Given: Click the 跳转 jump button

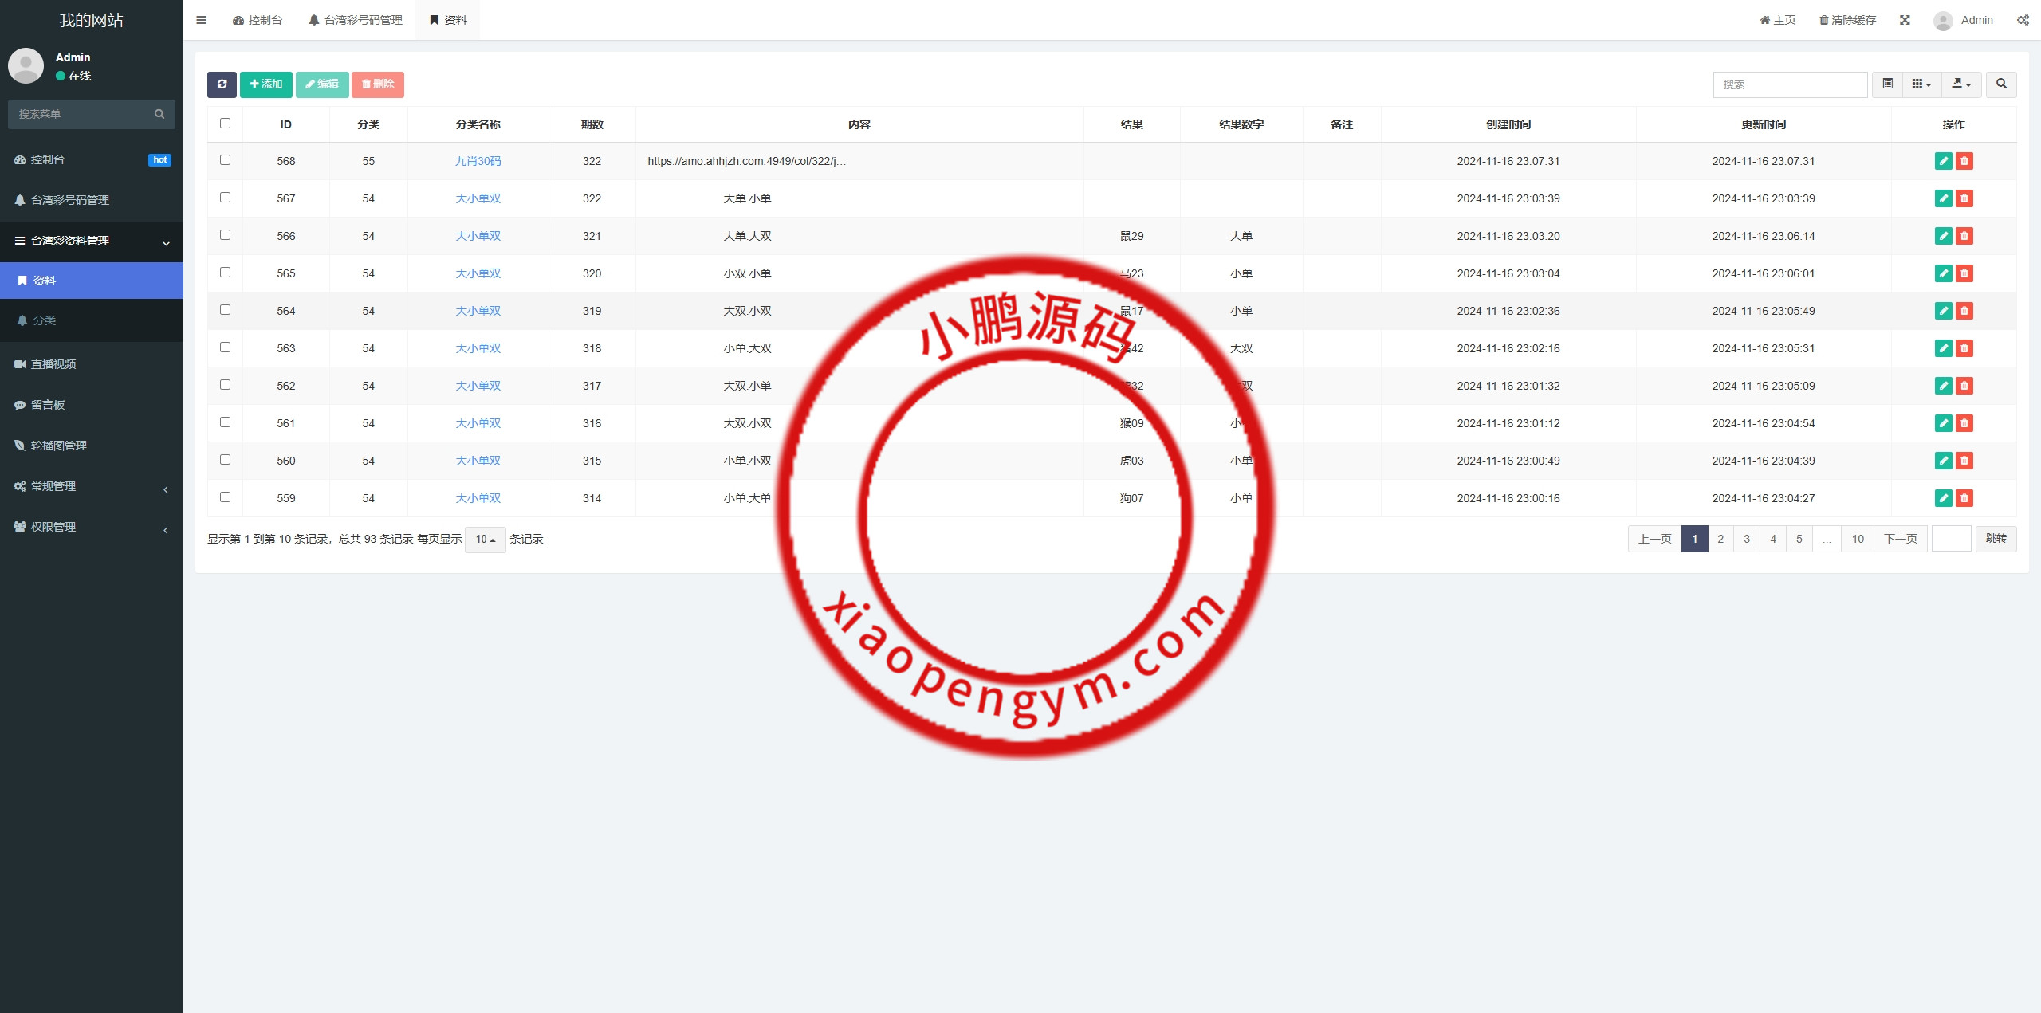Looking at the screenshot, I should pyautogui.click(x=1996, y=540).
